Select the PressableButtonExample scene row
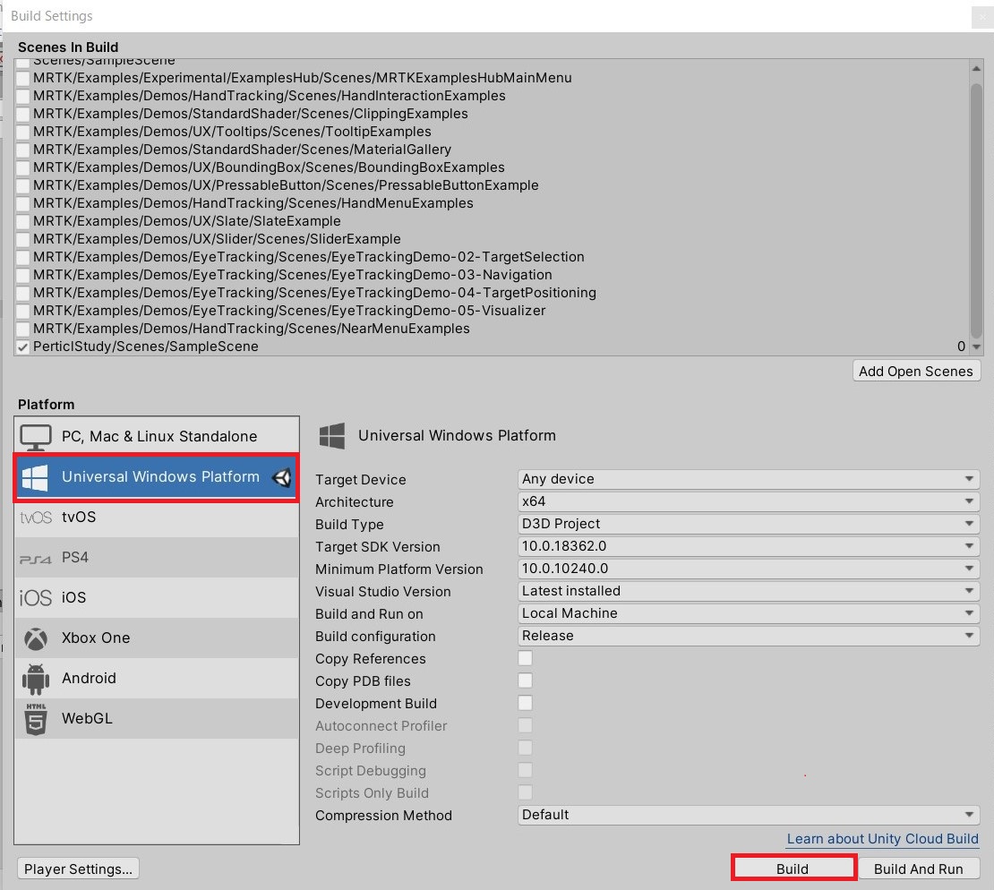This screenshot has width=994, height=890. (492, 185)
